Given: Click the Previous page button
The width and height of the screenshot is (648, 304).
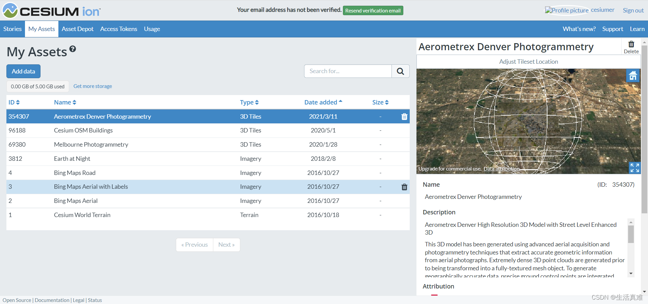Looking at the screenshot, I should click(x=194, y=245).
